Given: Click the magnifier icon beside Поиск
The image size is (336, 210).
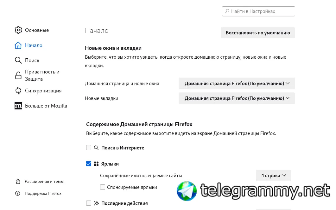Looking at the screenshot, I should (x=18, y=61).
